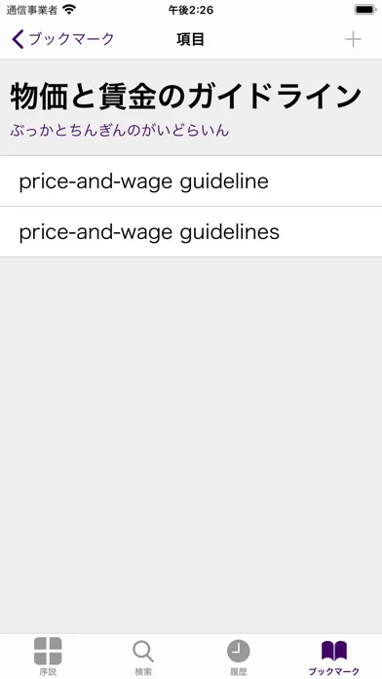Image resolution: width=382 pixels, height=679 pixels.
Task: Tap the Wi-Fi status icon
Action: [x=69, y=10]
